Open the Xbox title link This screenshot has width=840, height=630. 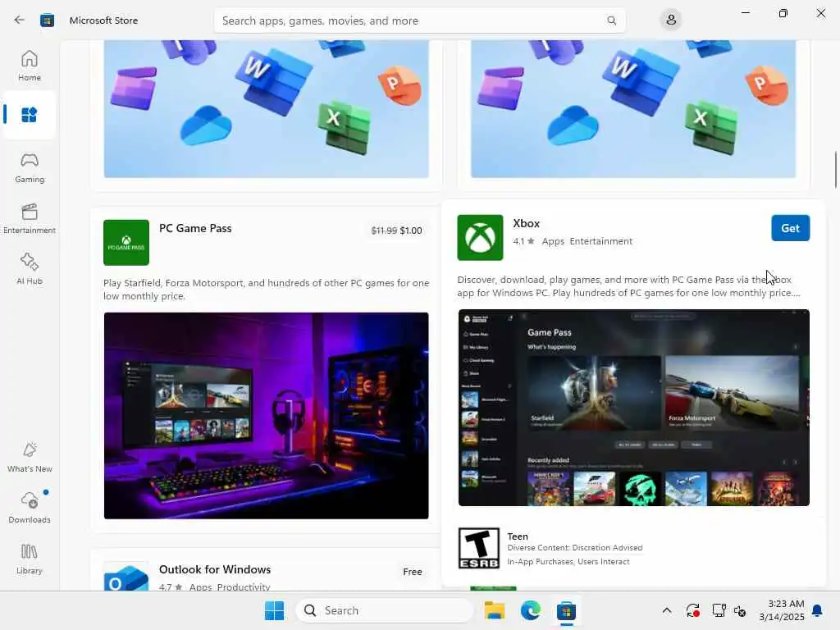[526, 223]
